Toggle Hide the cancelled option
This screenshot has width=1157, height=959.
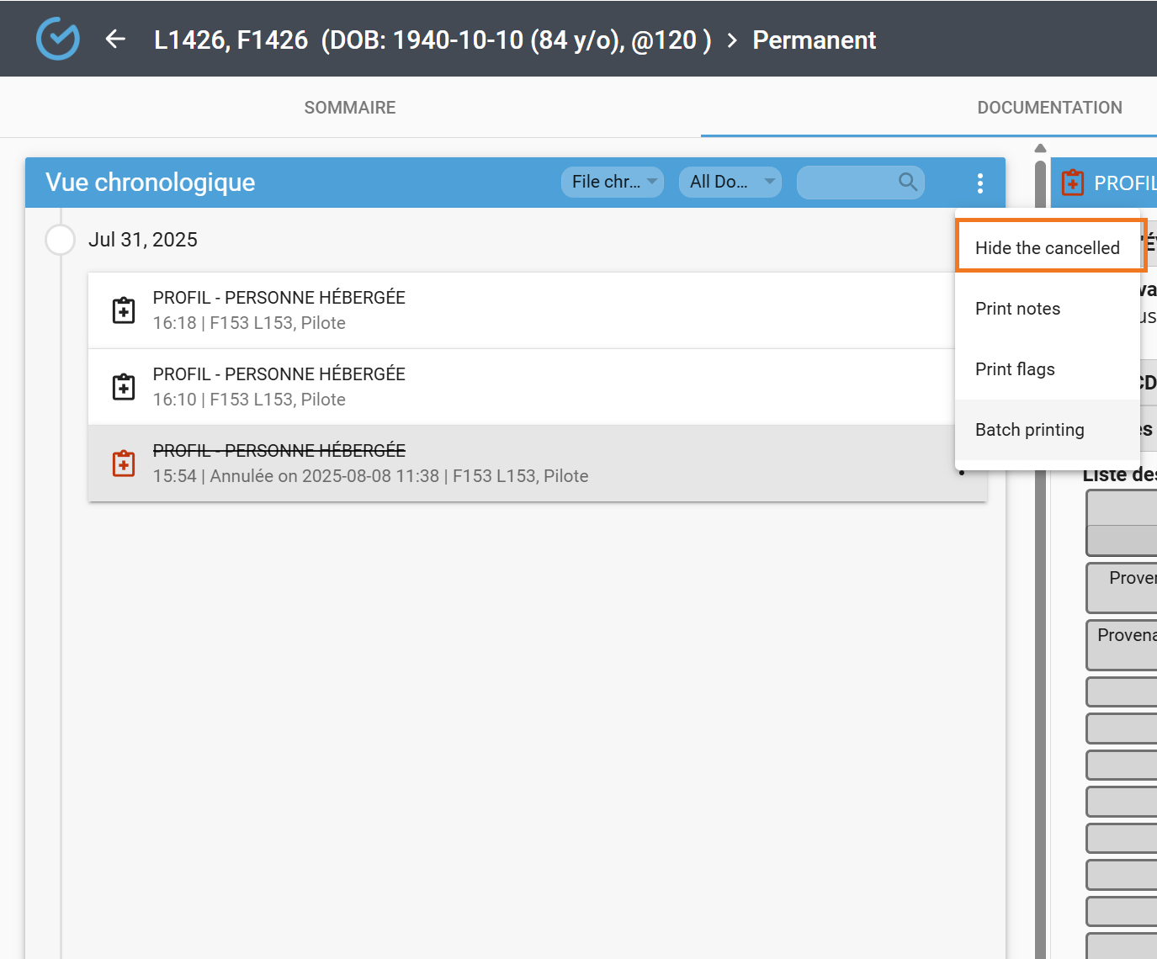1047,248
